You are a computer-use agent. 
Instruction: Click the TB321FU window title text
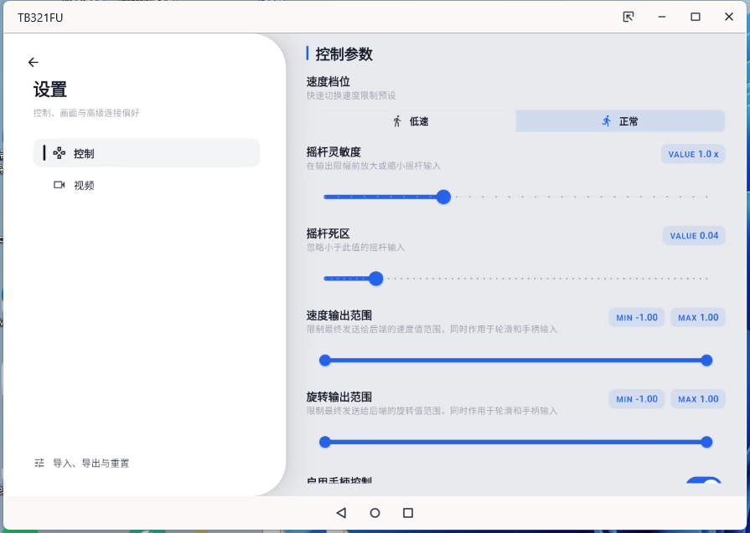[x=40, y=18]
